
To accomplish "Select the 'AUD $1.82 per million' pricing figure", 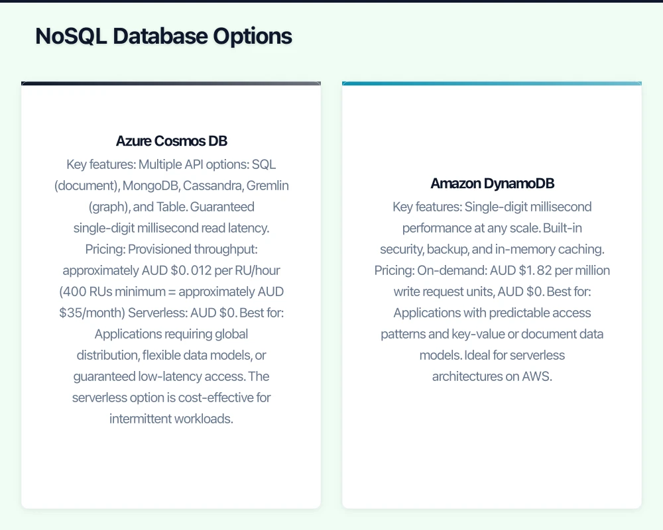I will point(544,270).
